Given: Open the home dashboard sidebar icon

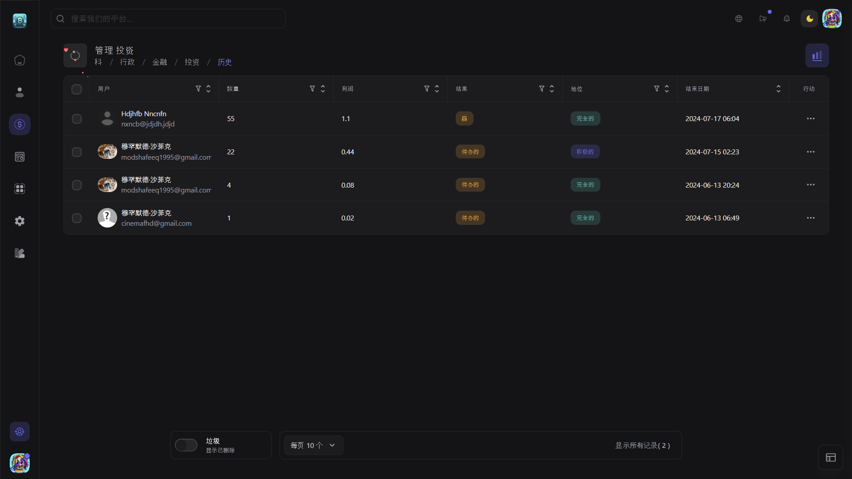Looking at the screenshot, I should [x=20, y=60].
